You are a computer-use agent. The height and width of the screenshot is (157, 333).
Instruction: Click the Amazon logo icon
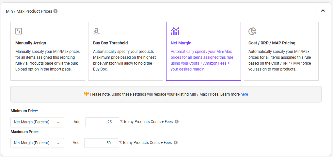point(96,31)
